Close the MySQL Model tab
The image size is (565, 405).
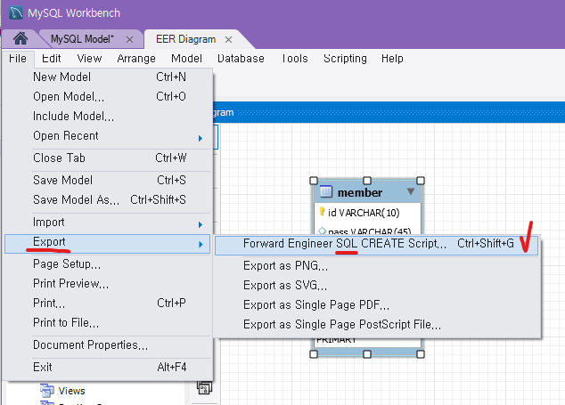pos(130,39)
